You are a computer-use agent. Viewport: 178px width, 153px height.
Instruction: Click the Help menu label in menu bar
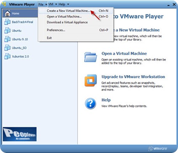[62, 4]
